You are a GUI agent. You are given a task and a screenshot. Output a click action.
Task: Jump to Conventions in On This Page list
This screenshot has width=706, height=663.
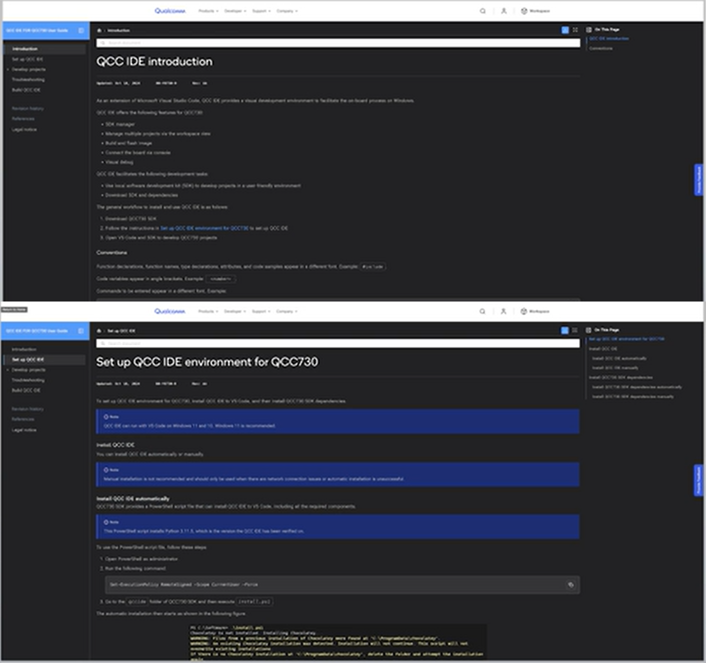point(601,48)
